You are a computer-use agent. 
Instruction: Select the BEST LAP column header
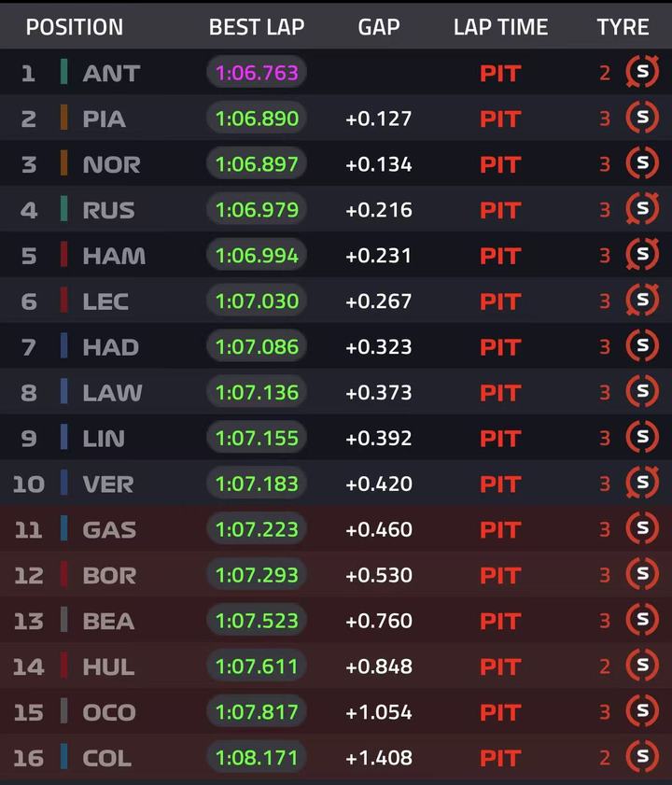(257, 27)
